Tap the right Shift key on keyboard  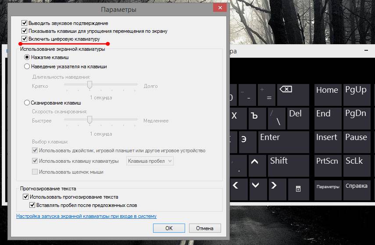[289, 165]
